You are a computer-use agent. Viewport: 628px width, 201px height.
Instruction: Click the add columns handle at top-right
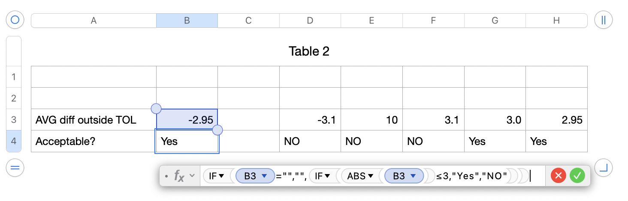[604, 20]
